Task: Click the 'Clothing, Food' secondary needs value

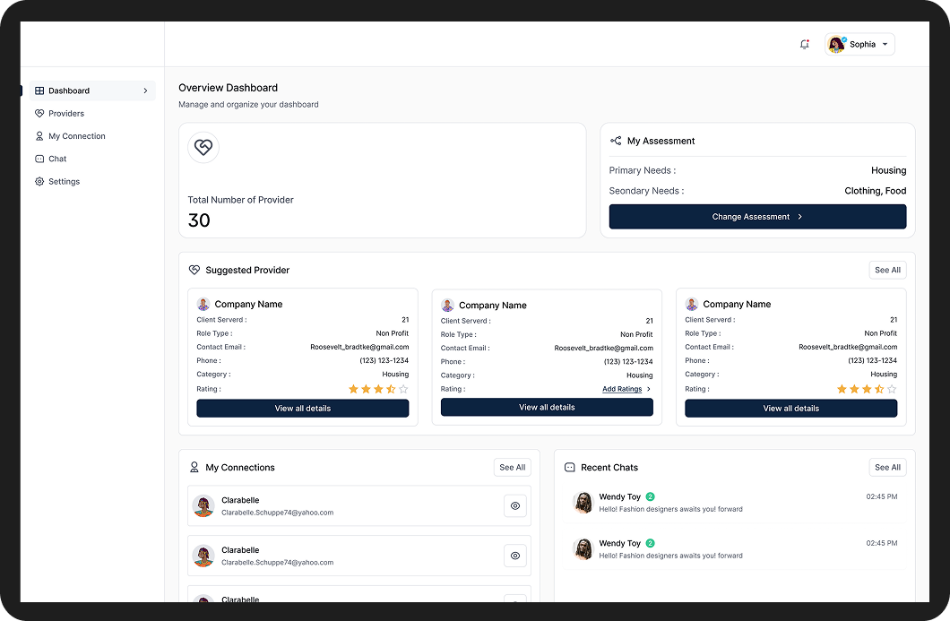Action: [876, 191]
